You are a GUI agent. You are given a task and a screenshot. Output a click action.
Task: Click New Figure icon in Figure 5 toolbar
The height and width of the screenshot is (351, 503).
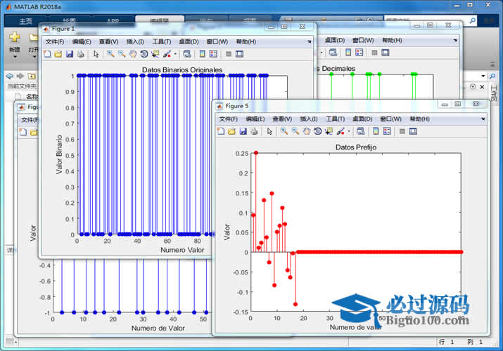(x=221, y=131)
